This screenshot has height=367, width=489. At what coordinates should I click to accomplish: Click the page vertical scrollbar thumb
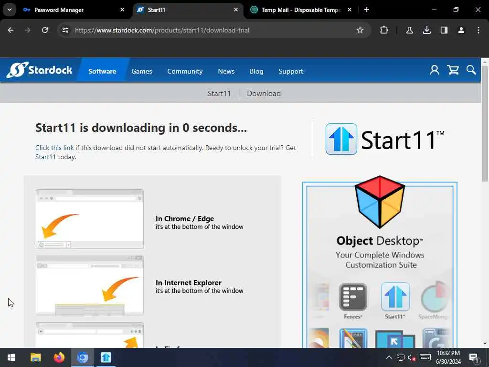tap(485, 124)
